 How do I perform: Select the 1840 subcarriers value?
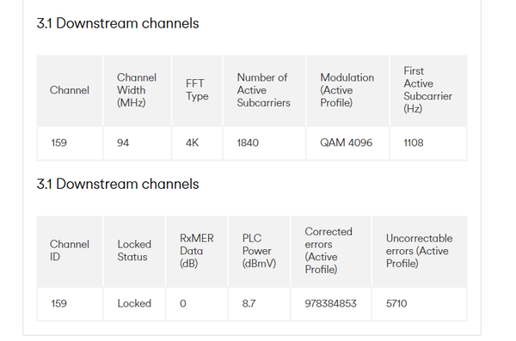(248, 143)
